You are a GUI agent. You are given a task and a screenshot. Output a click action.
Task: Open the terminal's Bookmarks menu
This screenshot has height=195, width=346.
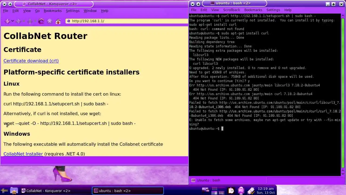pos(253,10)
